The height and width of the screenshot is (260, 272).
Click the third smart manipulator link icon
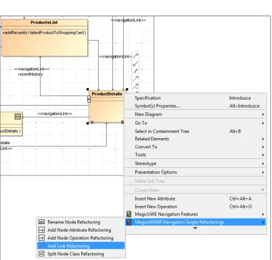[135, 71]
